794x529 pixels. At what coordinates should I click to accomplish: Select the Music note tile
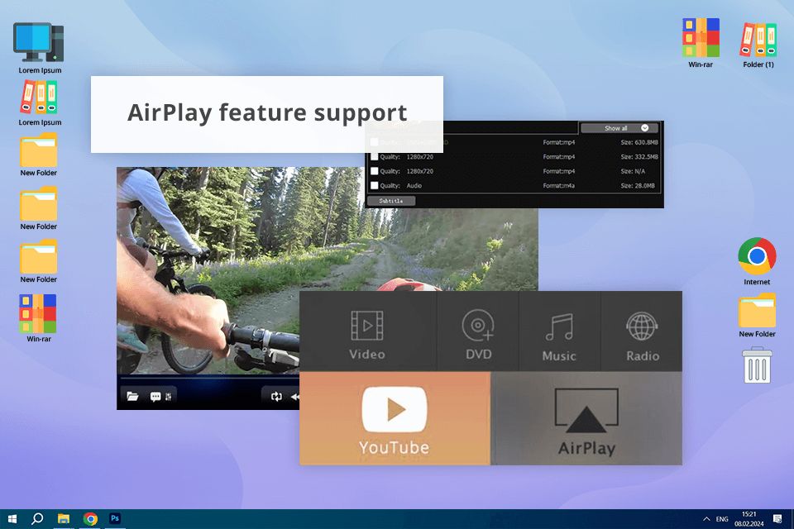[x=560, y=331]
